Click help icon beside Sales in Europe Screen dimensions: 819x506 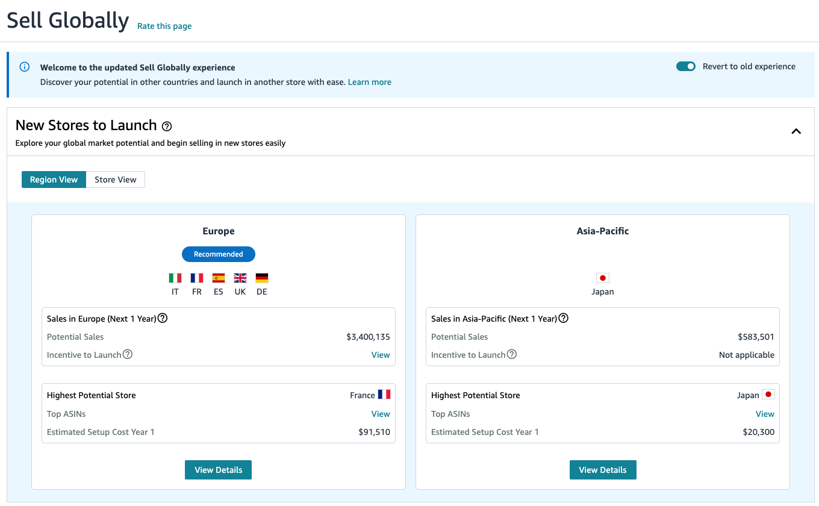(162, 318)
